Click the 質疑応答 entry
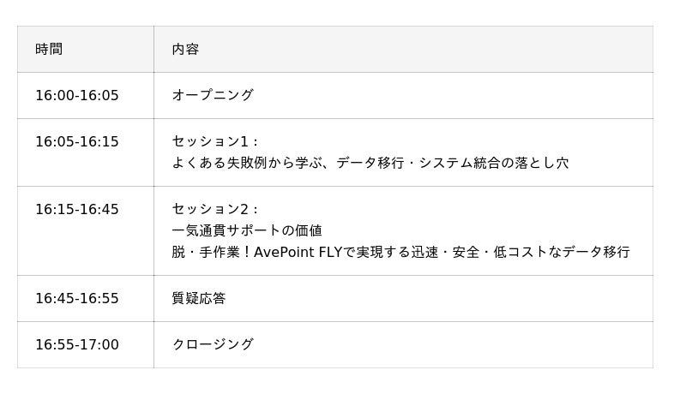The height and width of the screenshot is (394, 686). pos(199,299)
